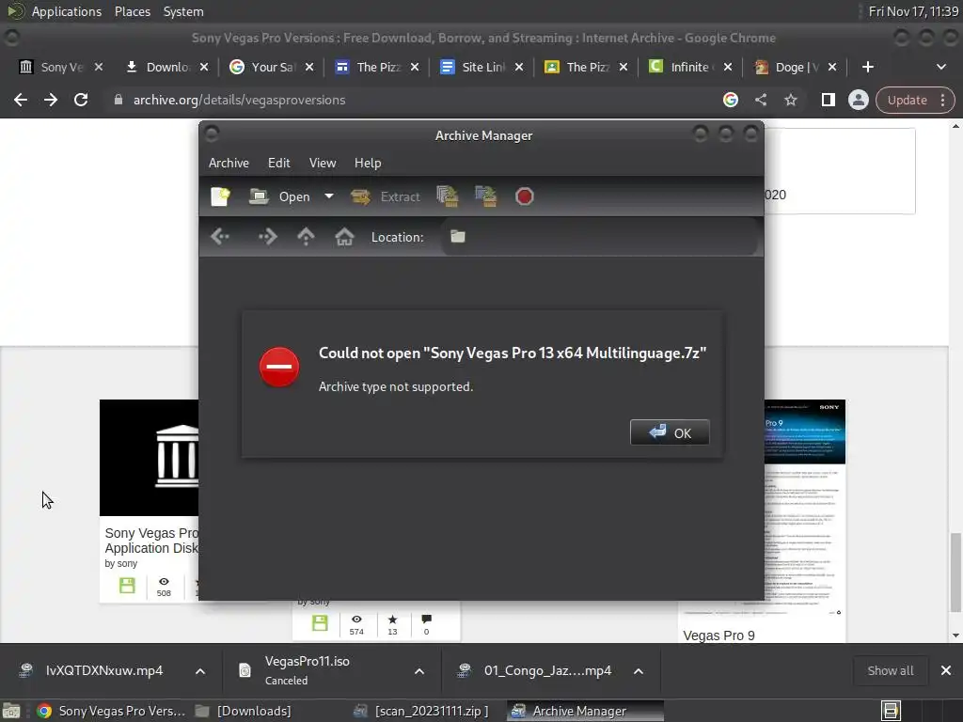Go up one level in archive
963x722 pixels.
coord(306,237)
